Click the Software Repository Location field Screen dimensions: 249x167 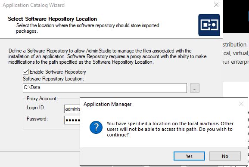105,88
